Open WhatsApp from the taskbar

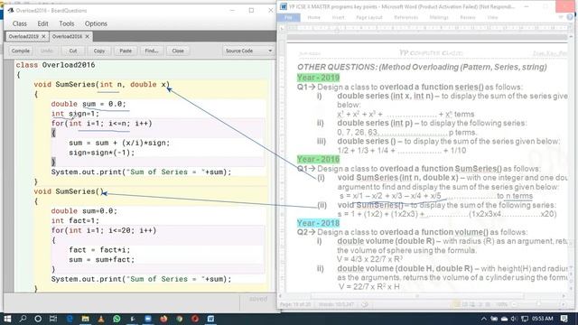click(x=117, y=319)
